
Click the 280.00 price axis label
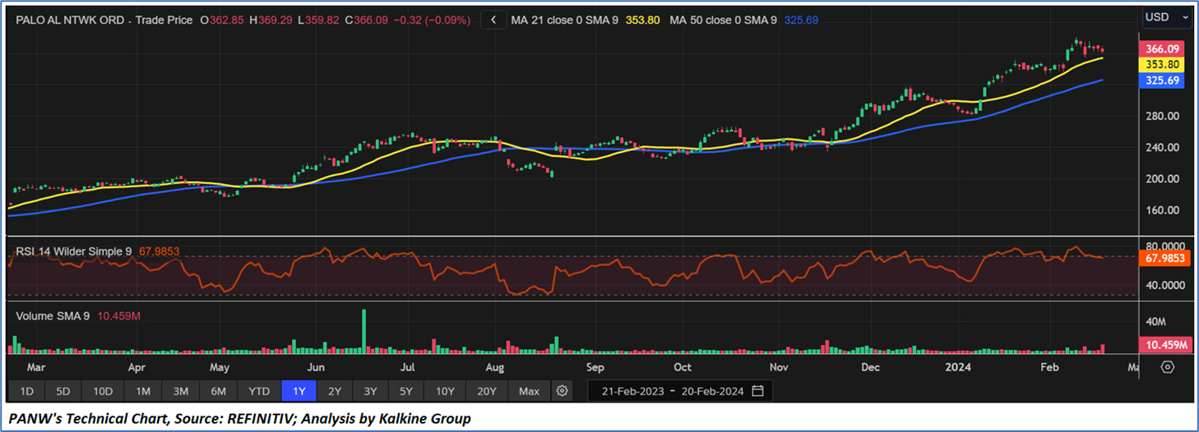coord(1163,116)
